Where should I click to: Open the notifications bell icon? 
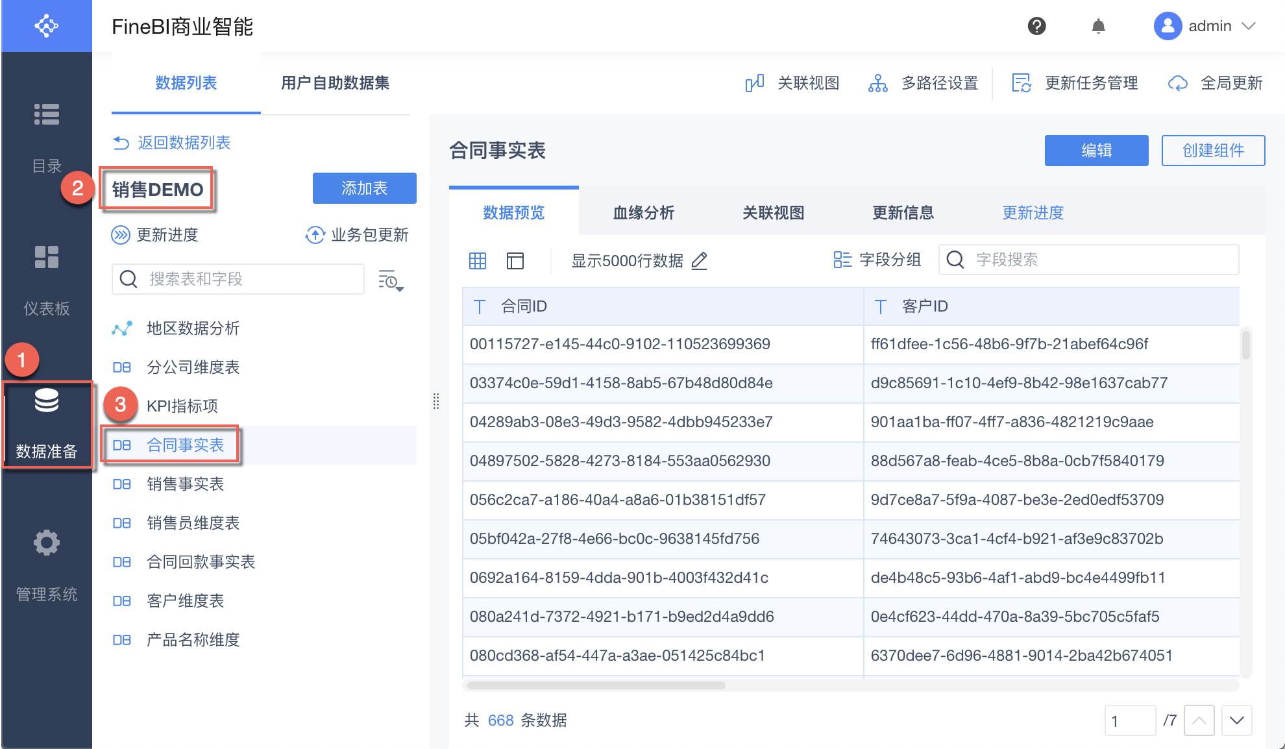tap(1098, 26)
